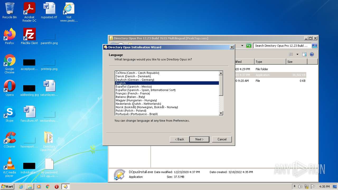
Task: Select Dansk (Danish - Denmark)
Action: (167, 76)
